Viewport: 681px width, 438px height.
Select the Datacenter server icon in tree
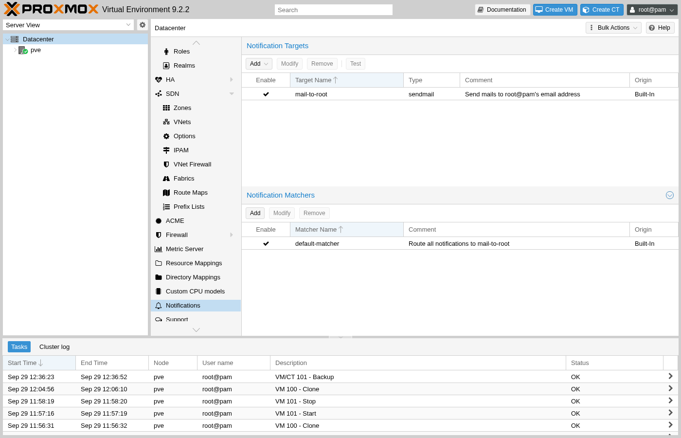[15, 39]
